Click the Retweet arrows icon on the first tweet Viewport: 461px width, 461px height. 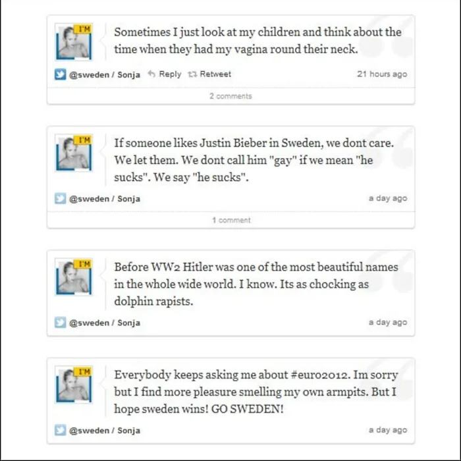click(192, 74)
